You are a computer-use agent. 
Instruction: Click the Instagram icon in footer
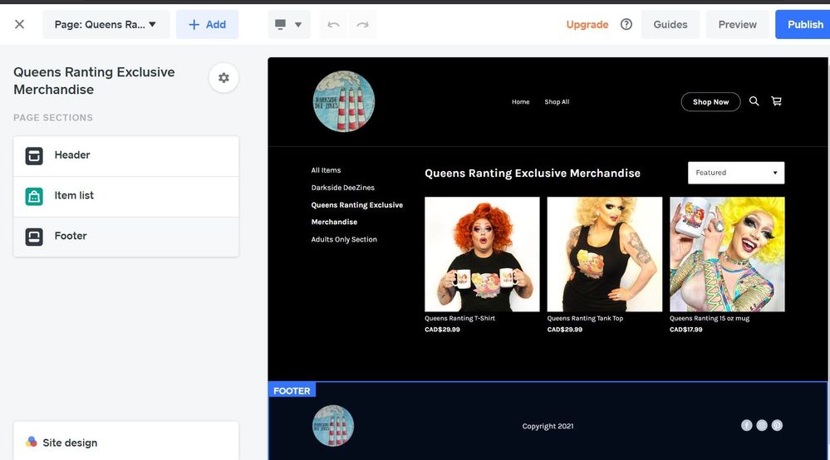pos(762,425)
